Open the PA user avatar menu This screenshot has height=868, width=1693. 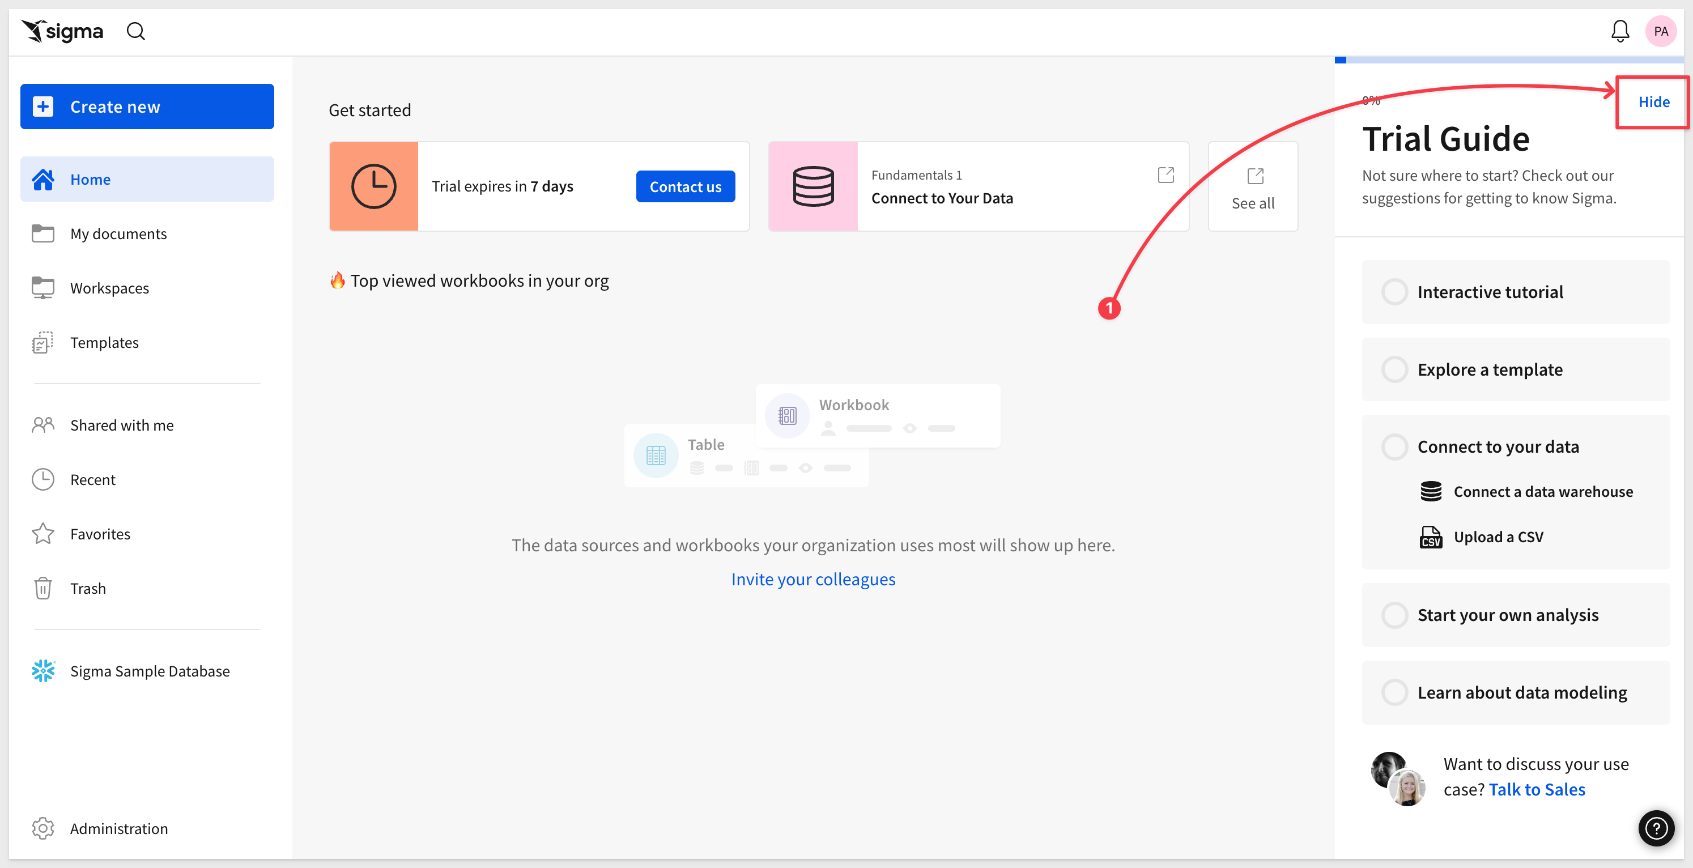point(1660,31)
